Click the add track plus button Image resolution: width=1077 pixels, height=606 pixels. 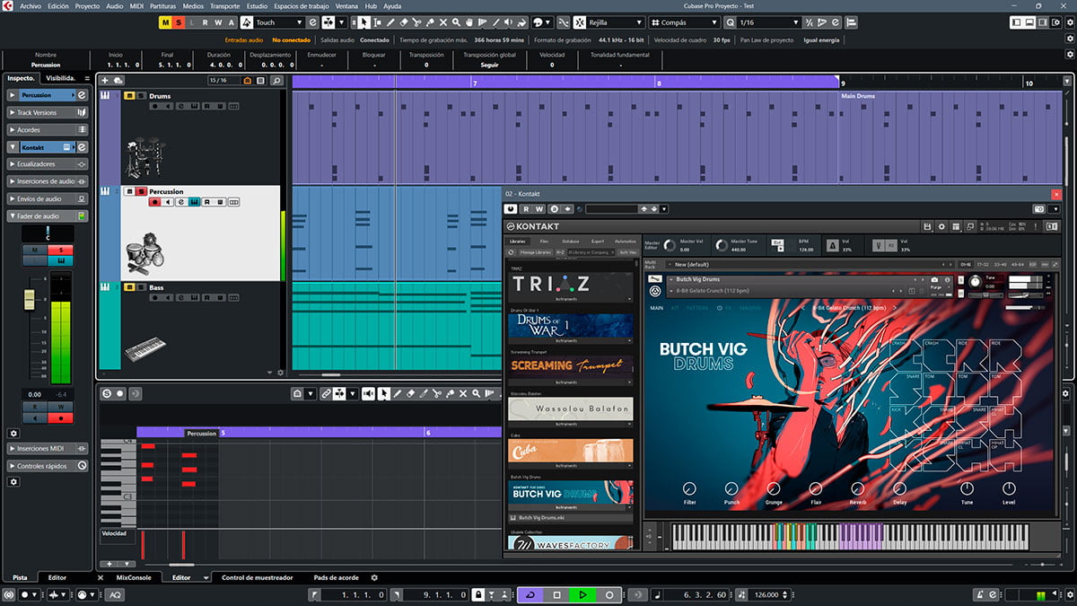pyautogui.click(x=105, y=81)
